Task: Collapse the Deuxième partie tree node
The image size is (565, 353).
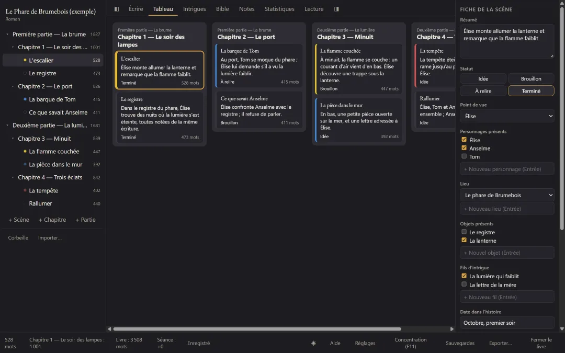Action: coord(7,126)
